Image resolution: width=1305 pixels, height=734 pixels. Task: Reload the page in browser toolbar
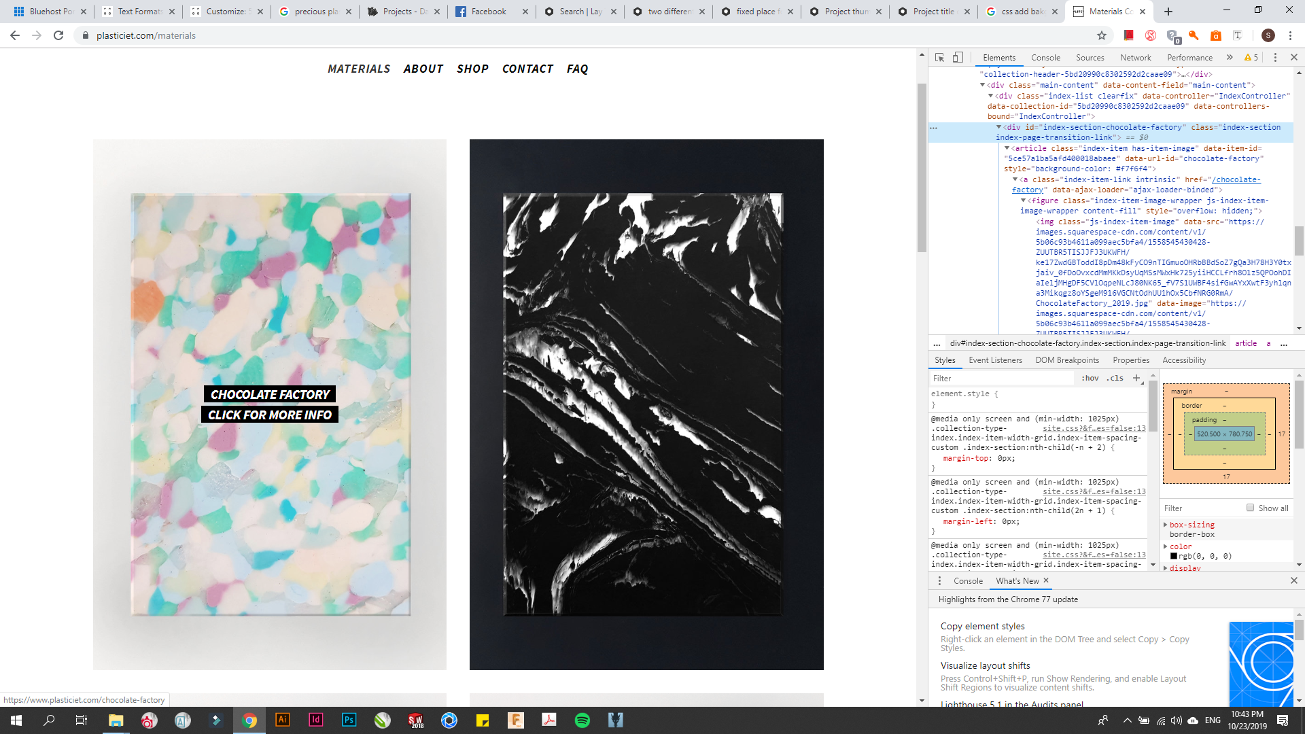tap(58, 35)
